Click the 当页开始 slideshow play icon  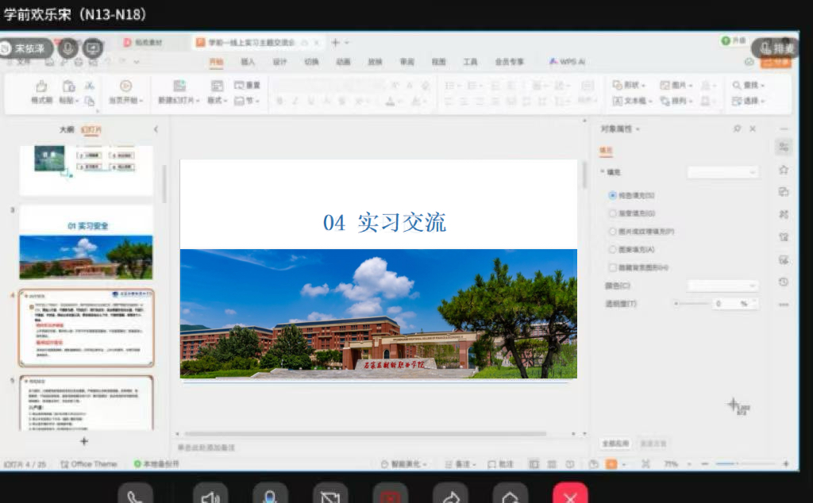point(125,86)
